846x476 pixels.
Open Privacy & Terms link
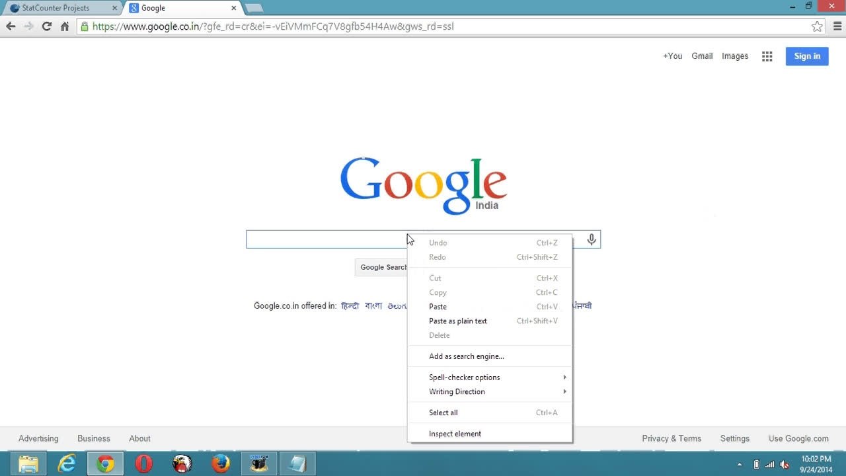tap(672, 438)
